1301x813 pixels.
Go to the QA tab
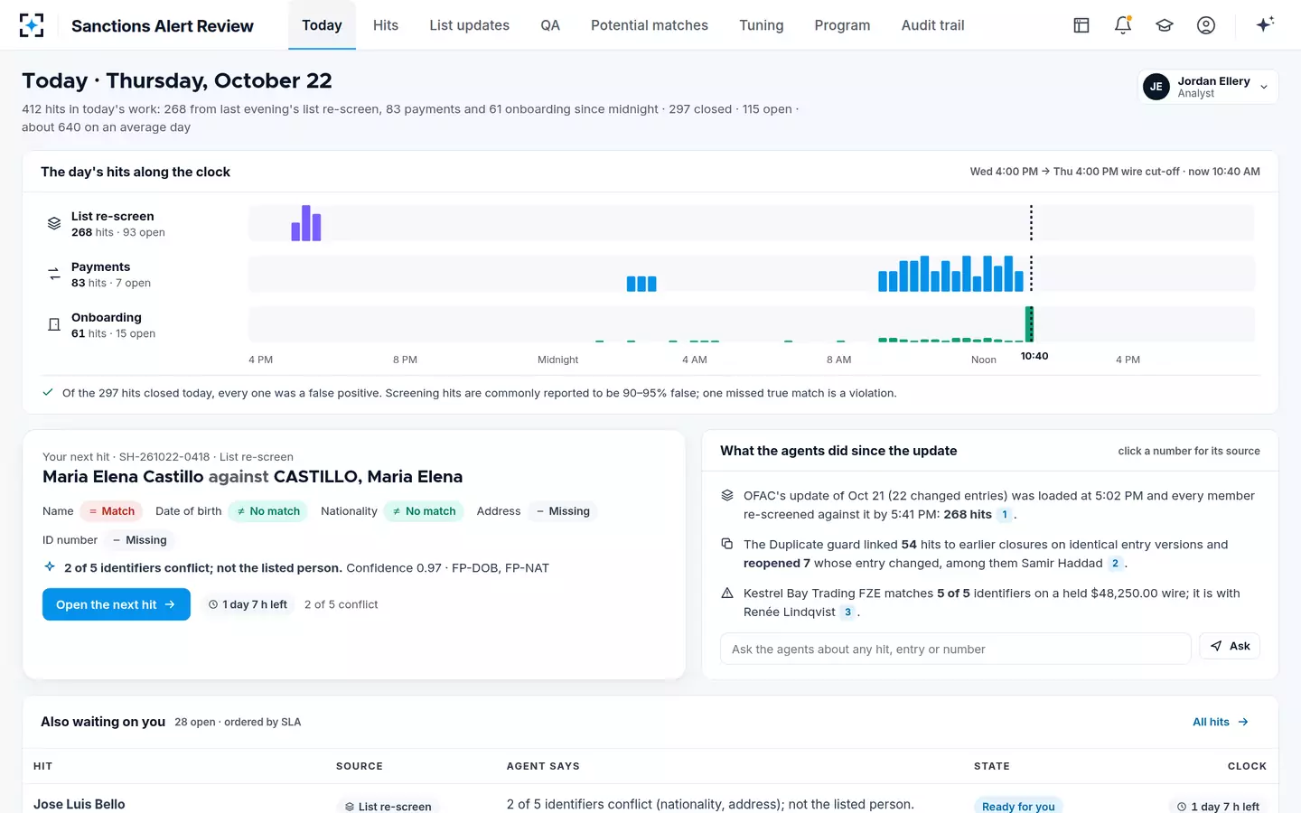[x=550, y=25]
